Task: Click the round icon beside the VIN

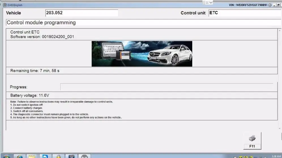Action: 270,5
